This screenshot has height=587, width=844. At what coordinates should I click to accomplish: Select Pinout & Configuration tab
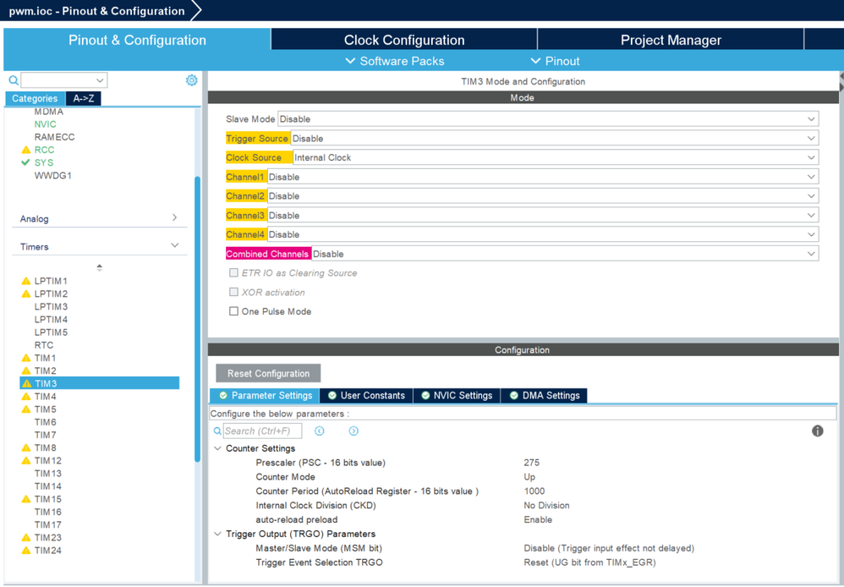point(137,40)
